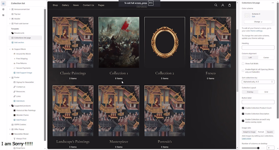
Task: Click the Support Block section icon
Action: pyautogui.click(x=12, y=49)
